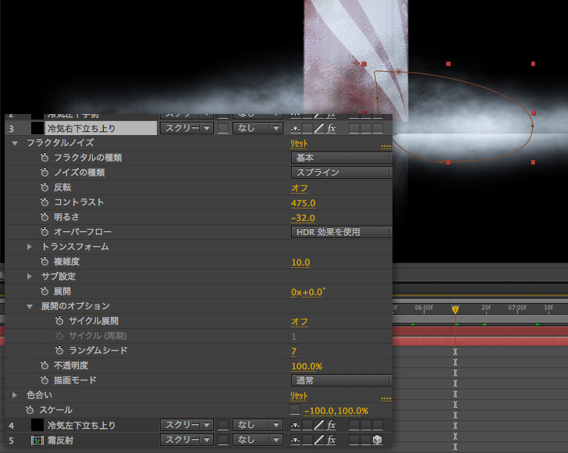
Task: Toggle サイクル展開 from オフ
Action: (299, 322)
